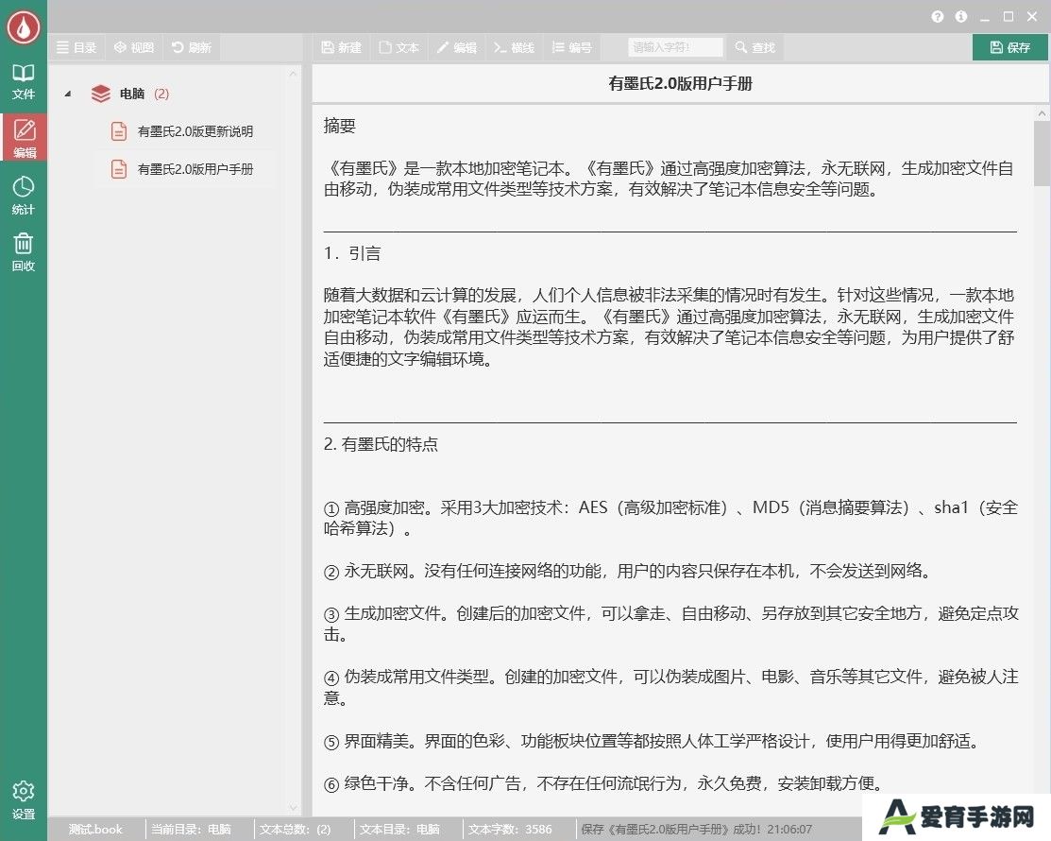The width and height of the screenshot is (1051, 841).
Task: Click the 刷新 refresh toolbar button
Action: pos(192,47)
